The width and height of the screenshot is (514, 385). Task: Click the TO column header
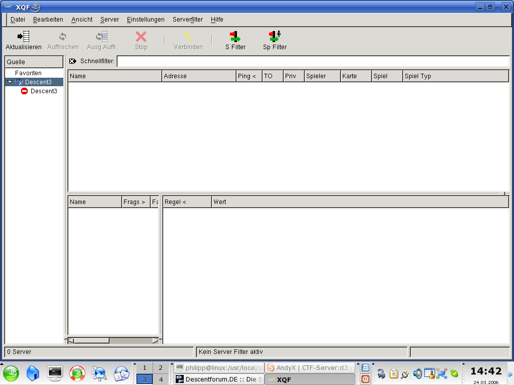coord(273,76)
